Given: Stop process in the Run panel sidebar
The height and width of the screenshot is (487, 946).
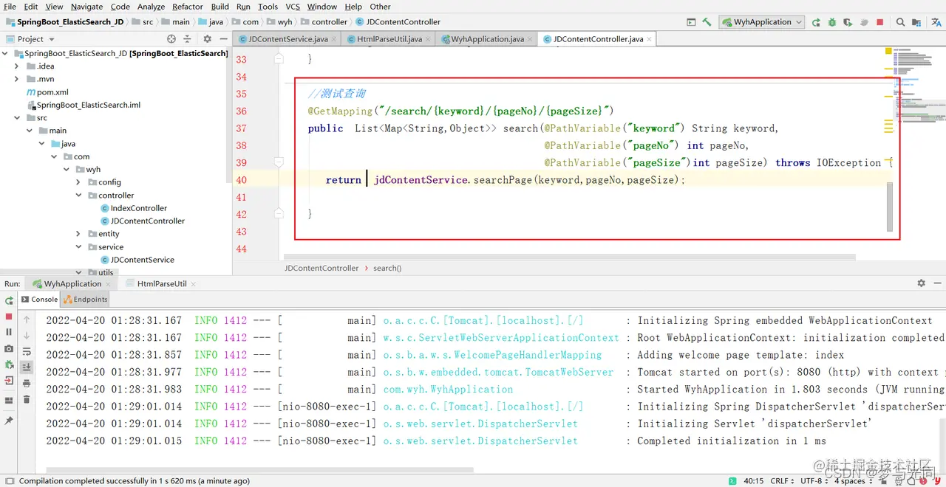Looking at the screenshot, I should 9,316.
